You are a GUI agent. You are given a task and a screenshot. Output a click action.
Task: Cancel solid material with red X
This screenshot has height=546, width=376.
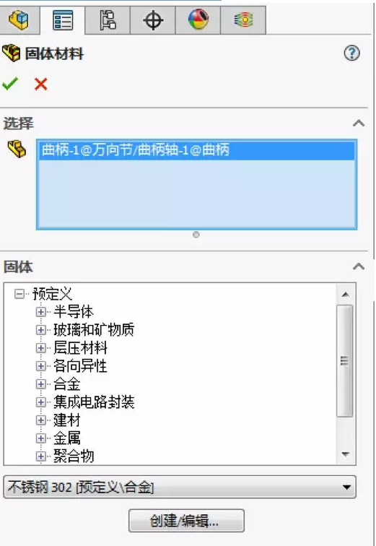coord(40,84)
